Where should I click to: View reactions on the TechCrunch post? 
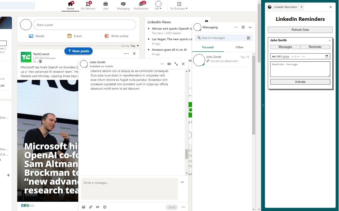[28, 206]
